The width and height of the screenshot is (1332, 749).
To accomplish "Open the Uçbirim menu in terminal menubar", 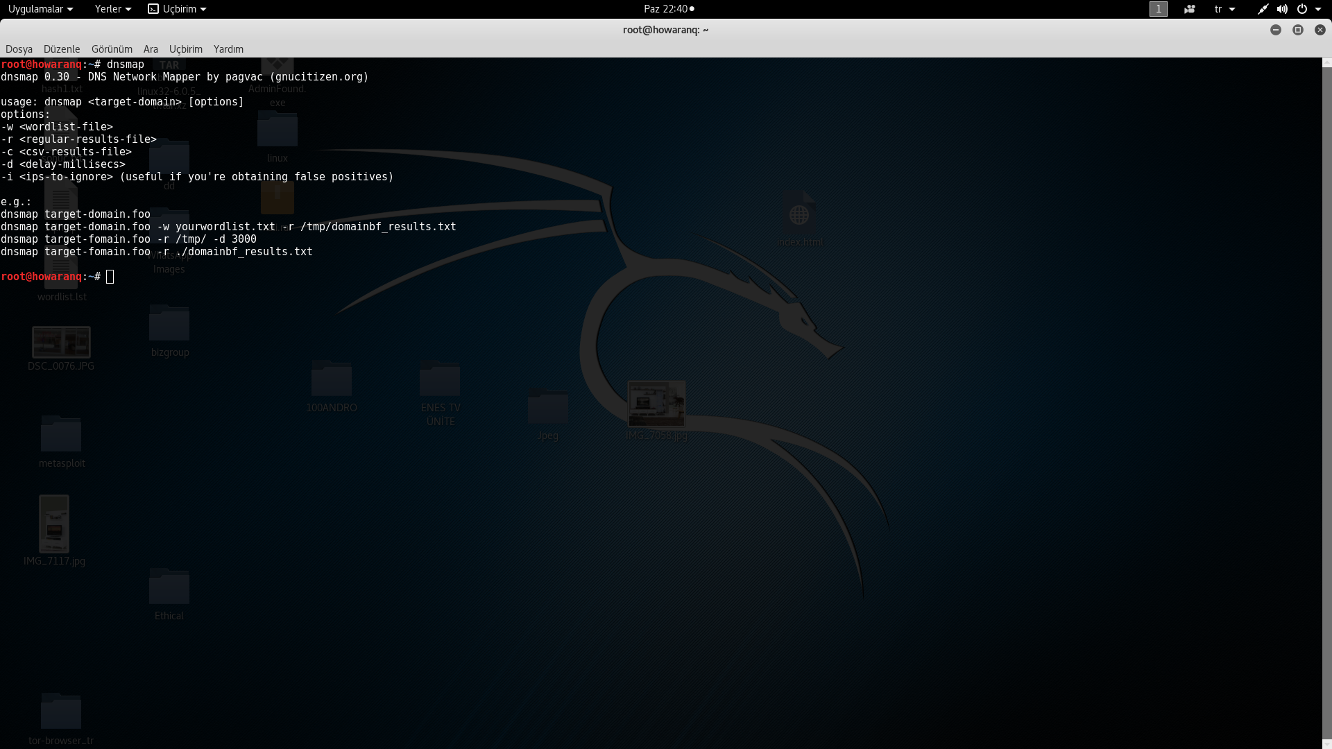I will click(x=186, y=49).
